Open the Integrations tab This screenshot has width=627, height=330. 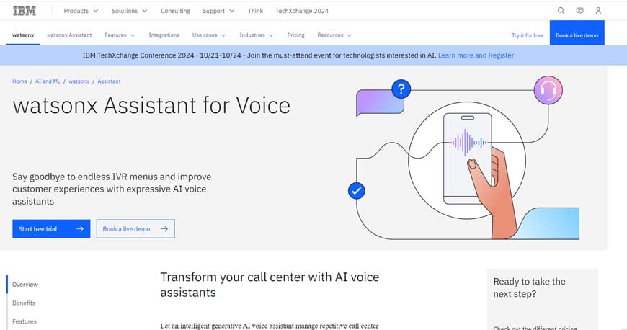[x=164, y=35]
